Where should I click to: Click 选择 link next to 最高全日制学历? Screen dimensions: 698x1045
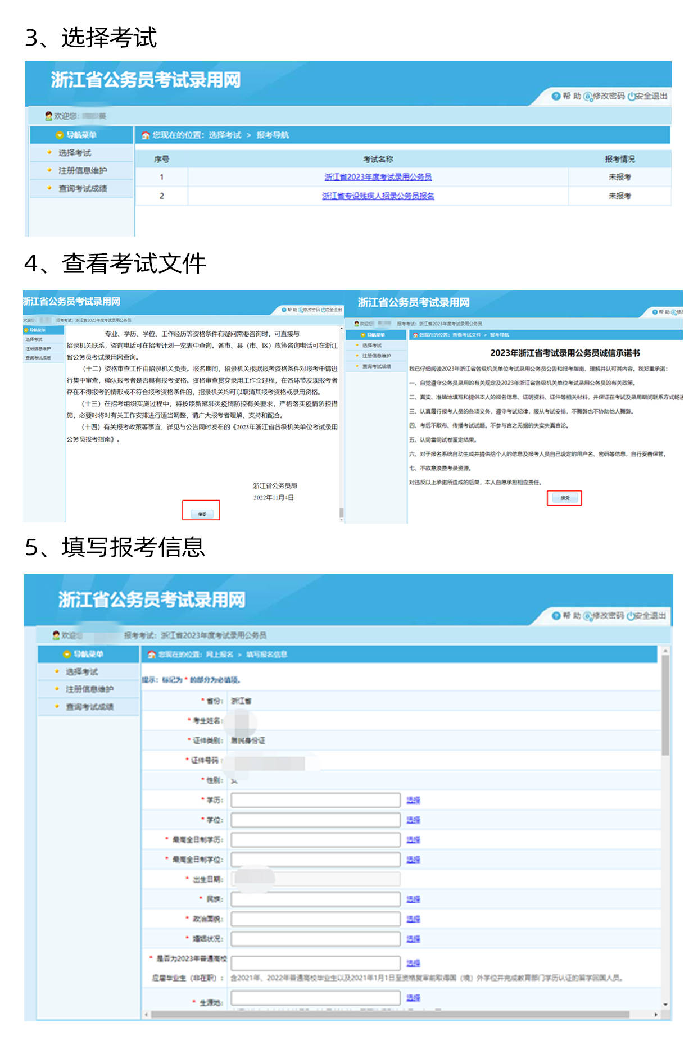(413, 840)
